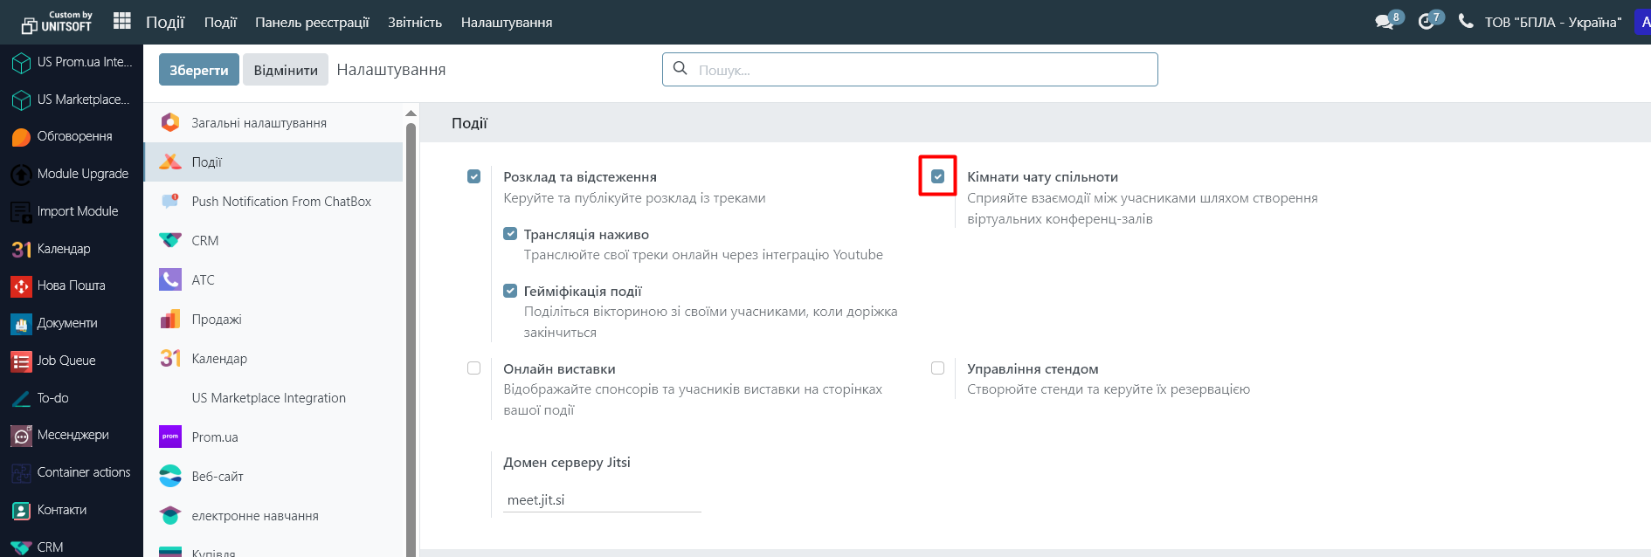Image resolution: width=1651 pixels, height=557 pixels.
Task: Disable Кімнати чату спільноти checkbox
Action: click(937, 176)
